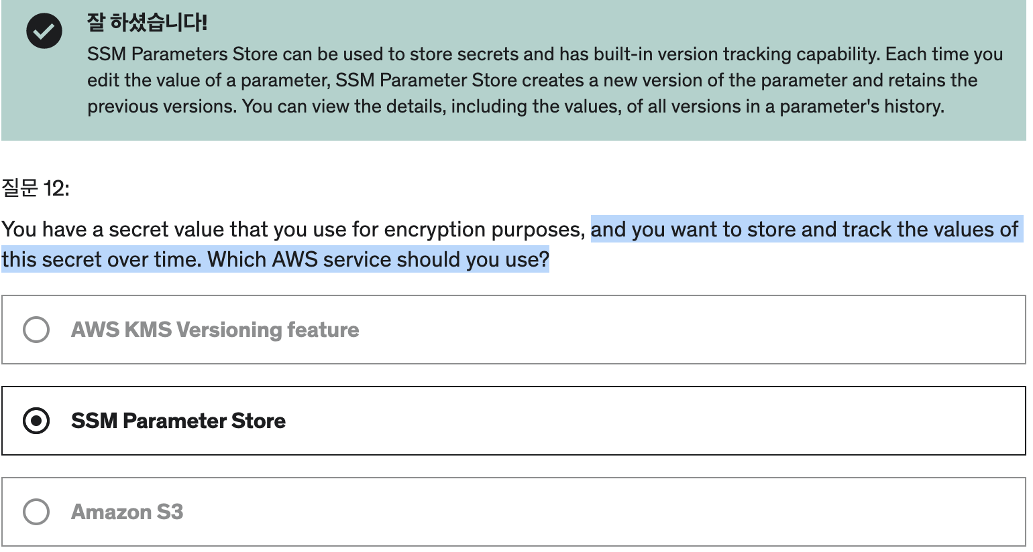
Task: Click the 'Amazon S3' answer label
Action: click(127, 512)
